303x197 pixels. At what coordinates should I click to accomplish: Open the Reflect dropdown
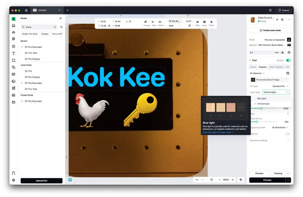(x=161, y=23)
